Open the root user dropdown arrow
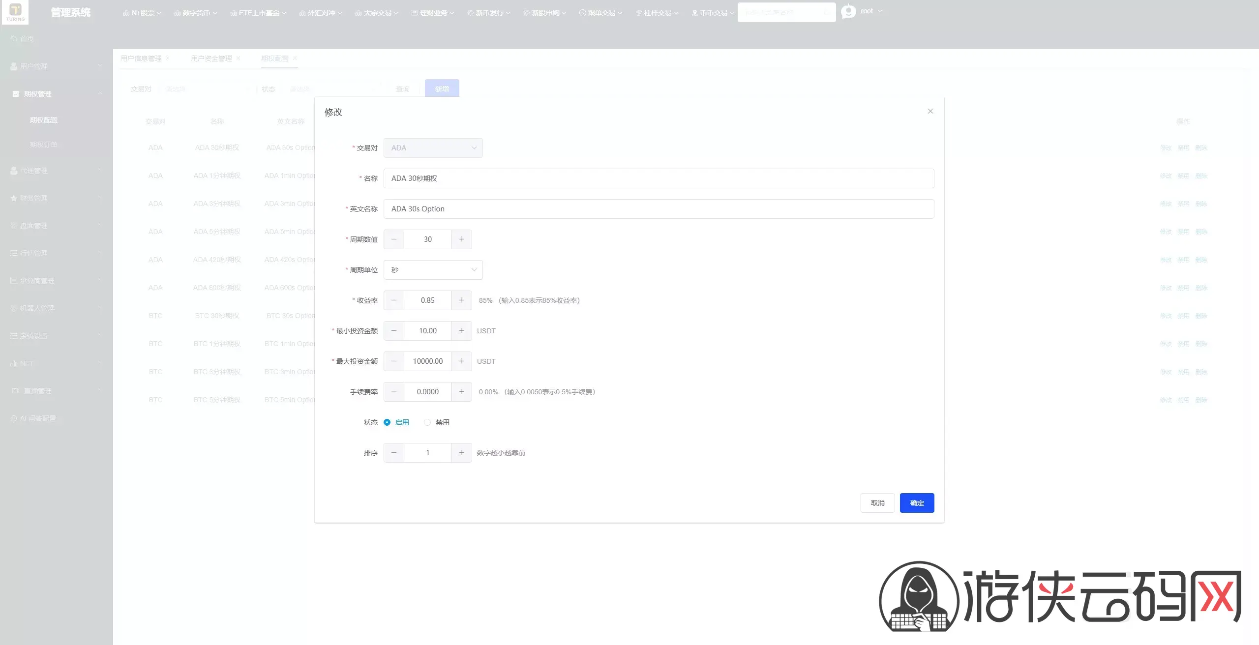1259x645 pixels. coord(880,11)
